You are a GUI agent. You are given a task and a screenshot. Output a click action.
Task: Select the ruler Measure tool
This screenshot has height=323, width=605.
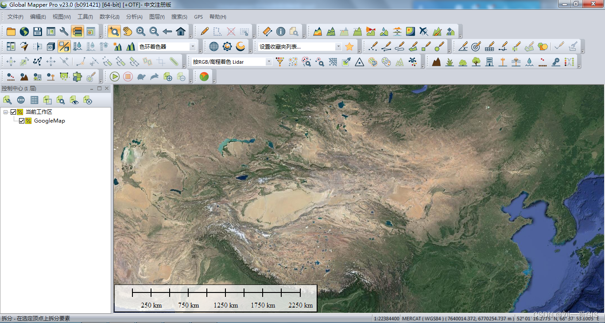coord(267,31)
